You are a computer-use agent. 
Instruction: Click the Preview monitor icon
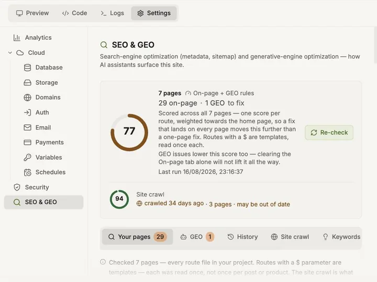[19, 13]
